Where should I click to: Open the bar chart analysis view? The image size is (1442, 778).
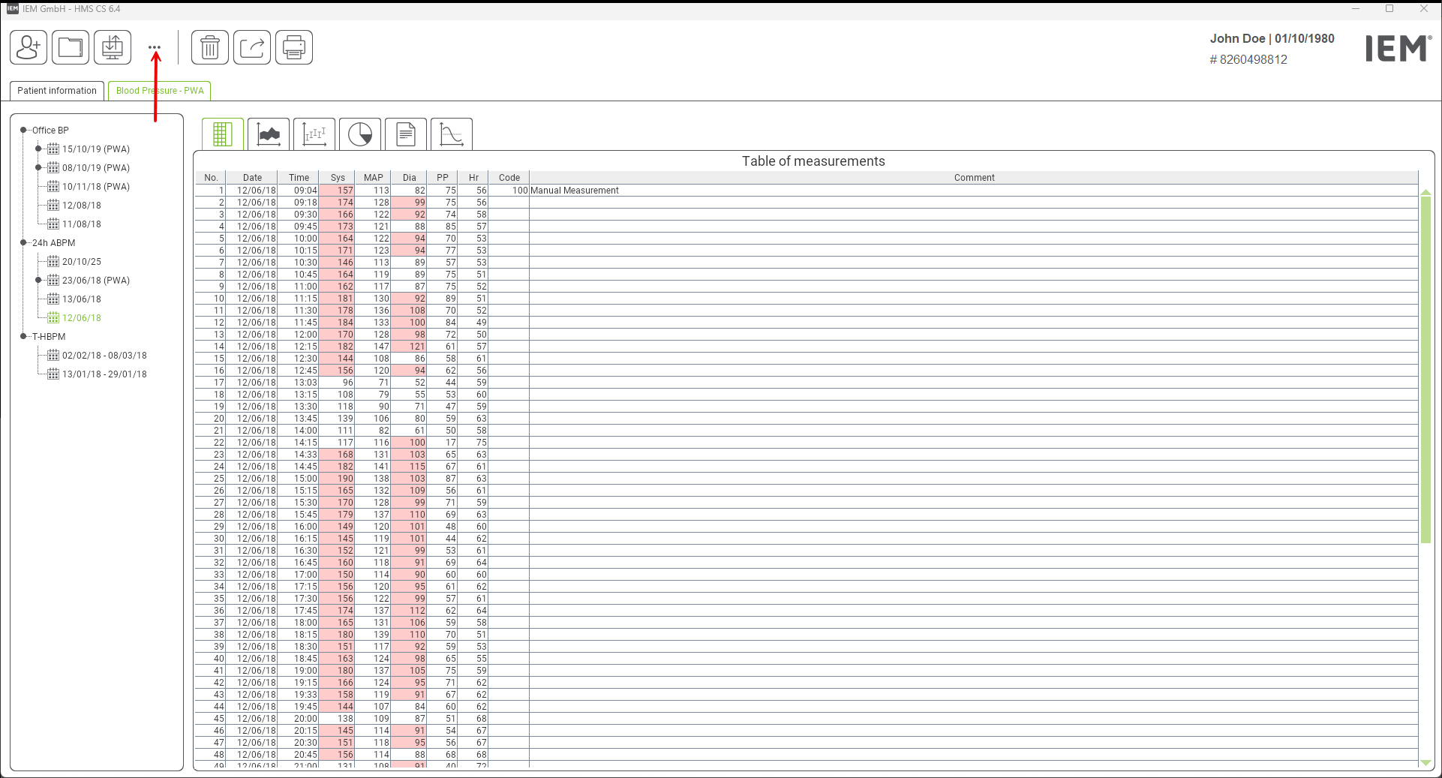tap(314, 134)
